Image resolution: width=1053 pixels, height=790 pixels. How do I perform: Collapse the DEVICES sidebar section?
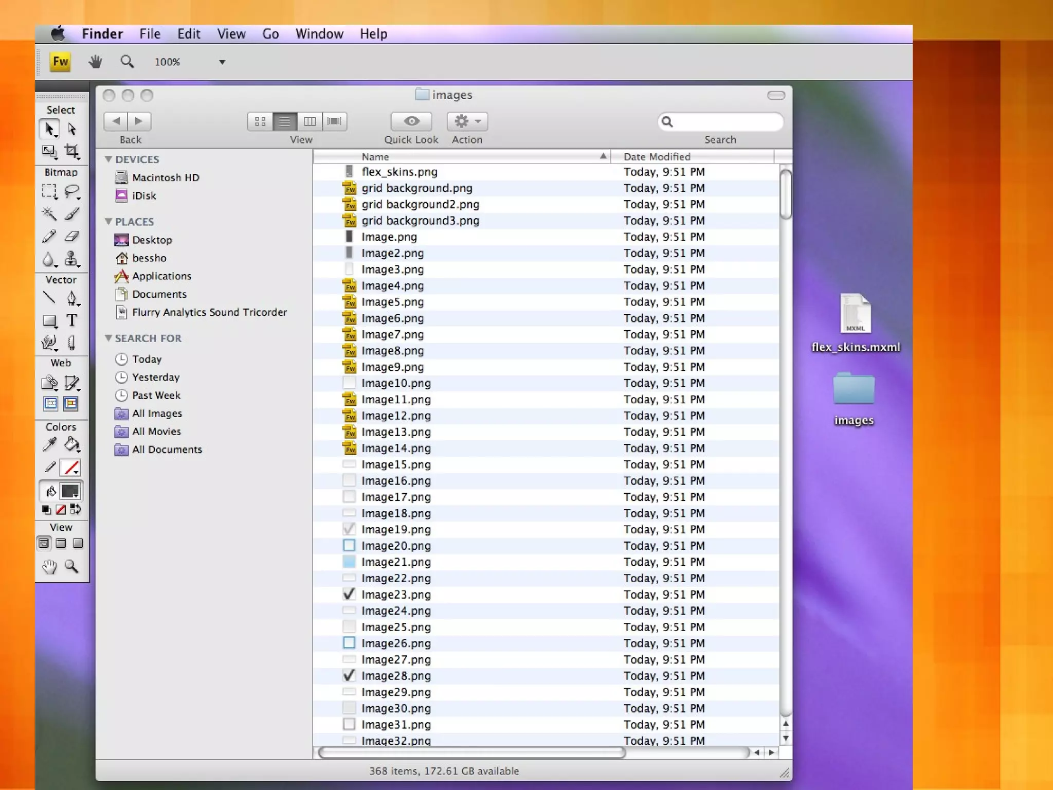tap(108, 159)
